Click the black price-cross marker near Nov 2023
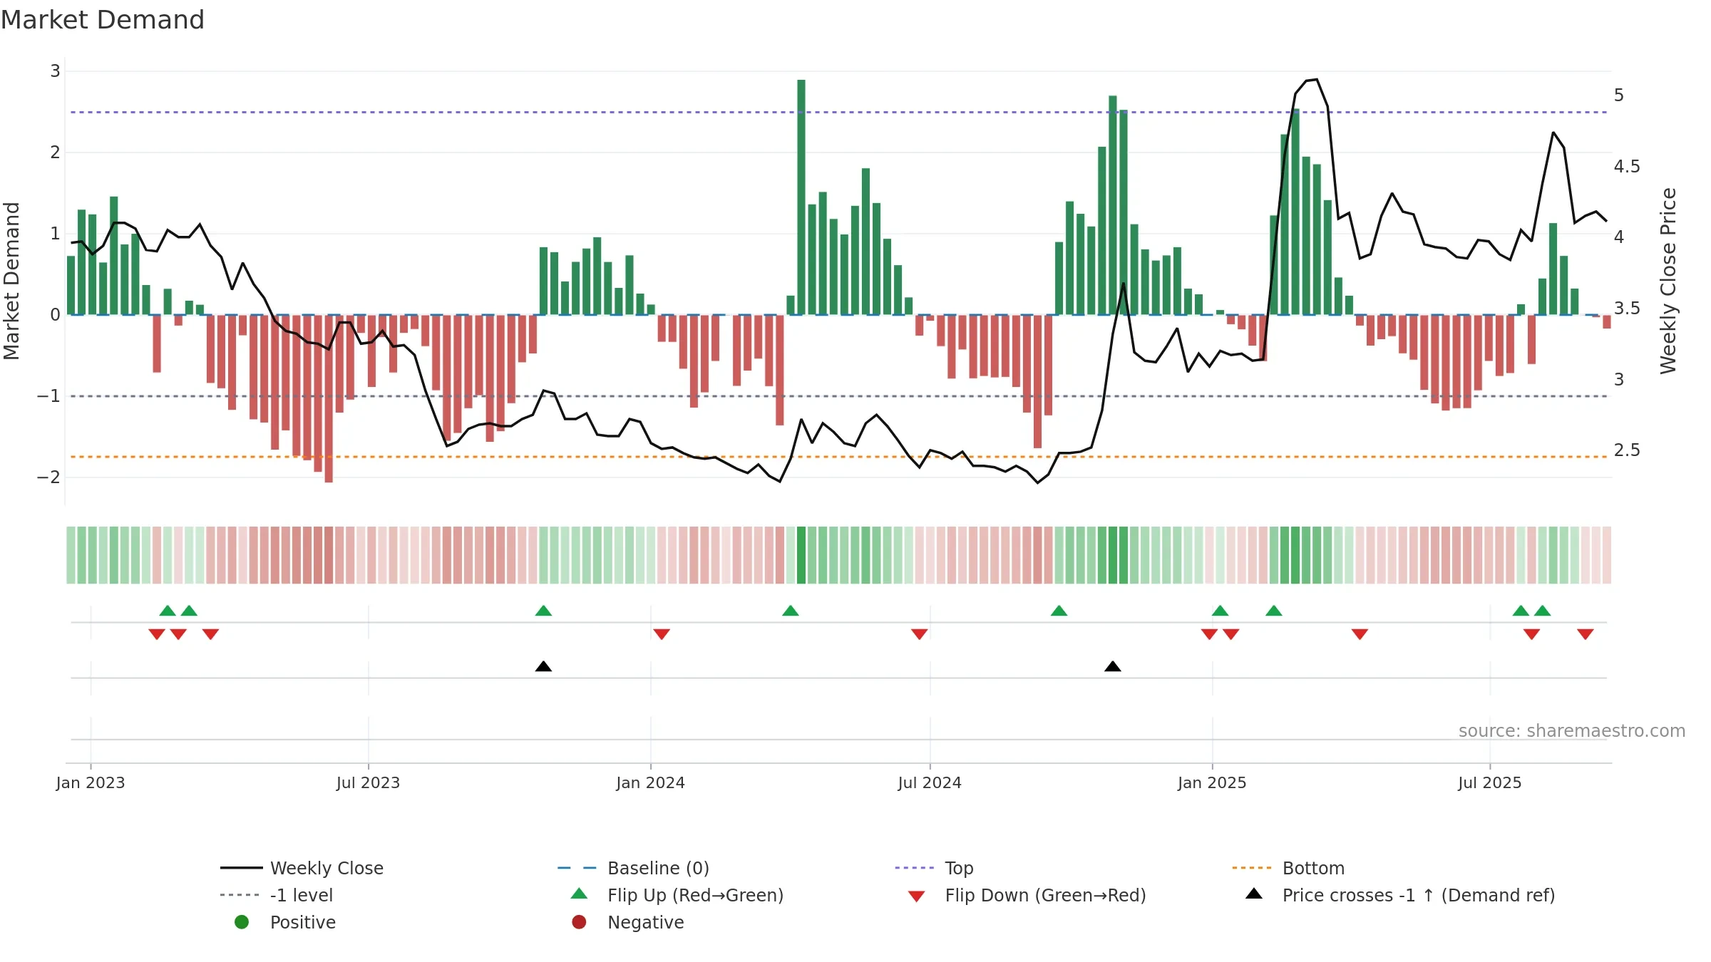1711x962 pixels. point(543,666)
